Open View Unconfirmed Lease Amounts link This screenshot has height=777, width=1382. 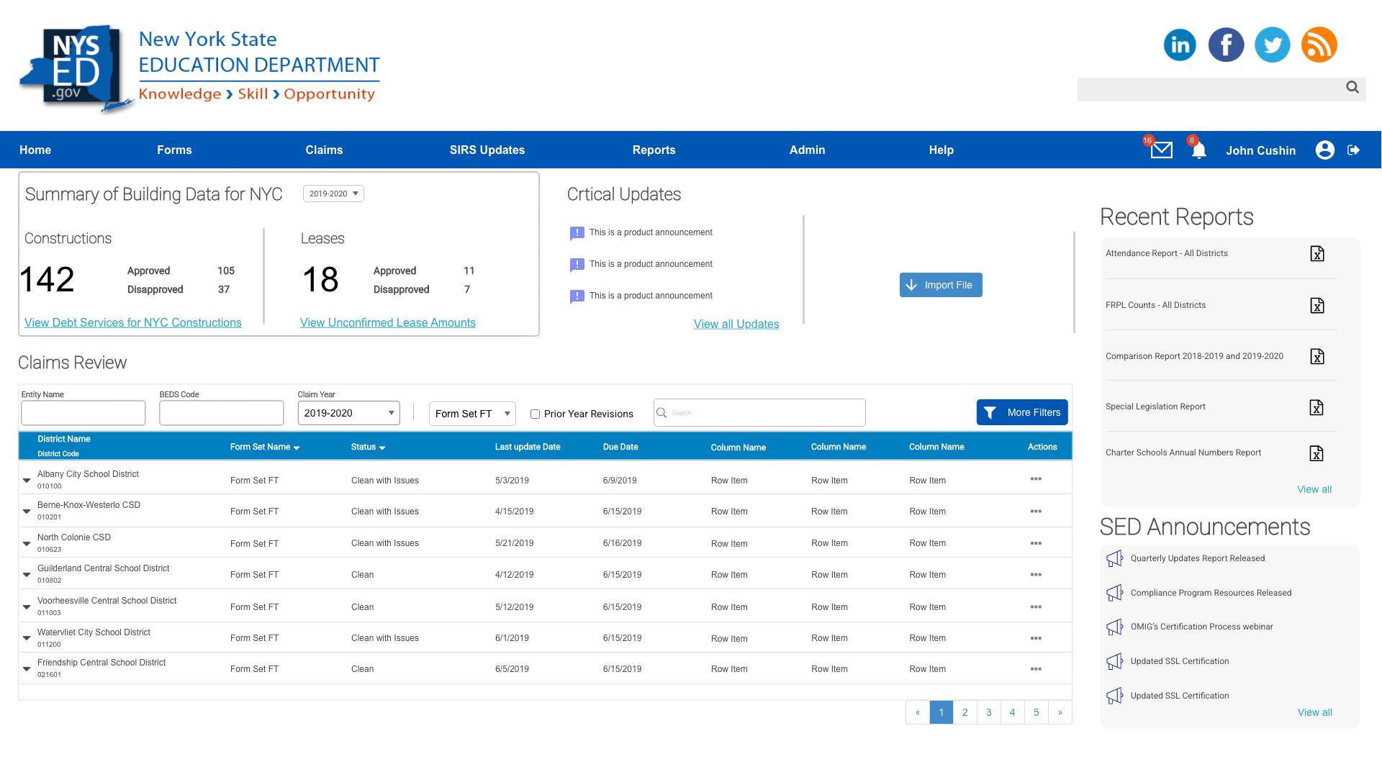(x=387, y=323)
